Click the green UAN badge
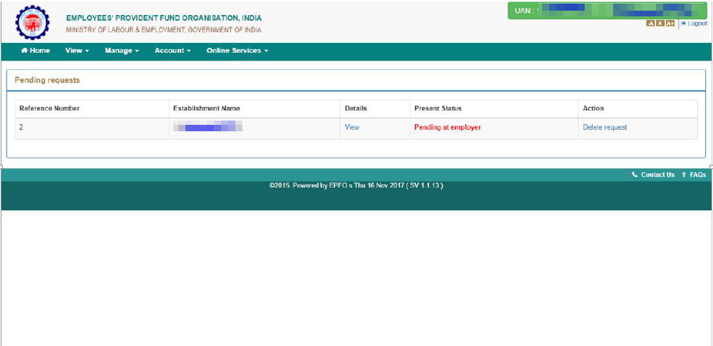The width and height of the screenshot is (713, 346). coord(607,11)
